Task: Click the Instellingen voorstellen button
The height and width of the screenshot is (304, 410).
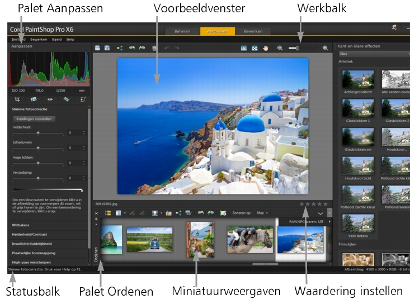Action: pos(34,119)
